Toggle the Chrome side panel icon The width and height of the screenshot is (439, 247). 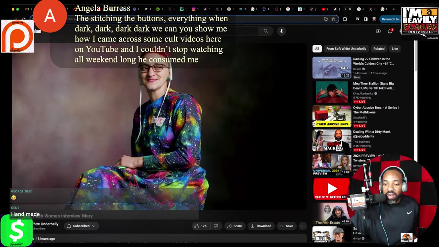click(366, 19)
